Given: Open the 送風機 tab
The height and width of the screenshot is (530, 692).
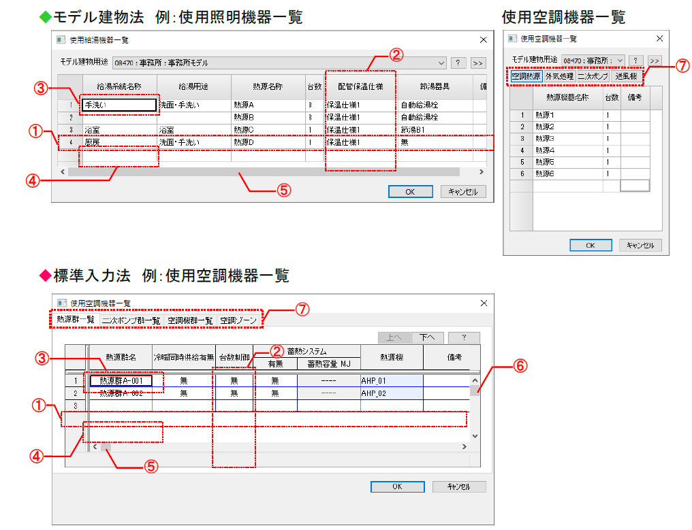Looking at the screenshot, I should (625, 76).
